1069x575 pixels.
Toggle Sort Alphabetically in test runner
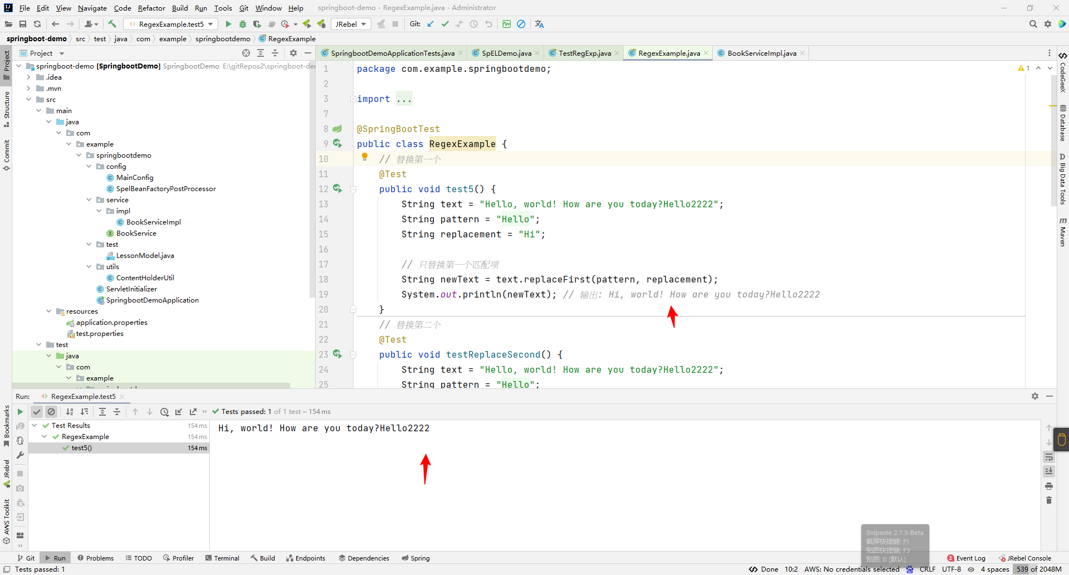70,412
